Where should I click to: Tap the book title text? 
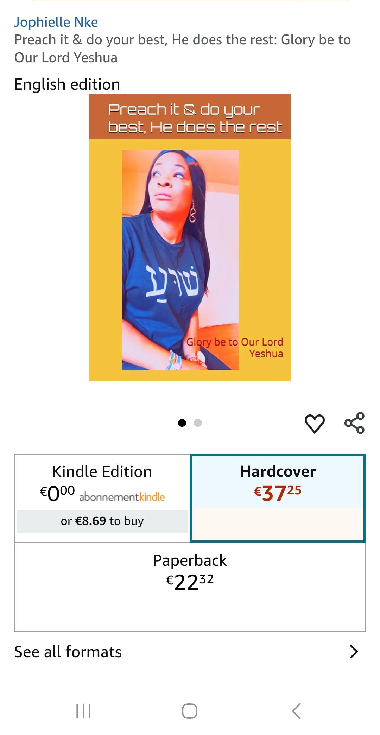point(183,49)
